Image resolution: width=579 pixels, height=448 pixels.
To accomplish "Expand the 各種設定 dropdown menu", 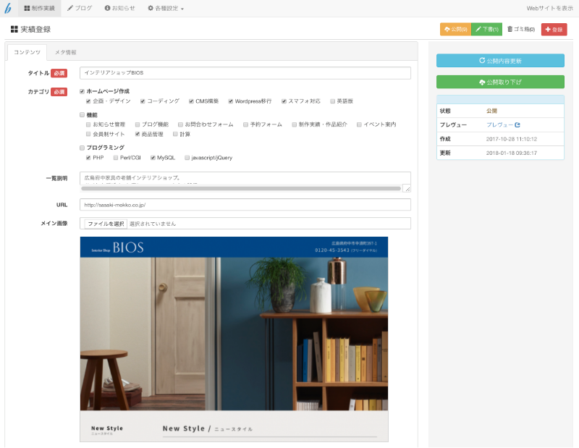I will tap(166, 8).
